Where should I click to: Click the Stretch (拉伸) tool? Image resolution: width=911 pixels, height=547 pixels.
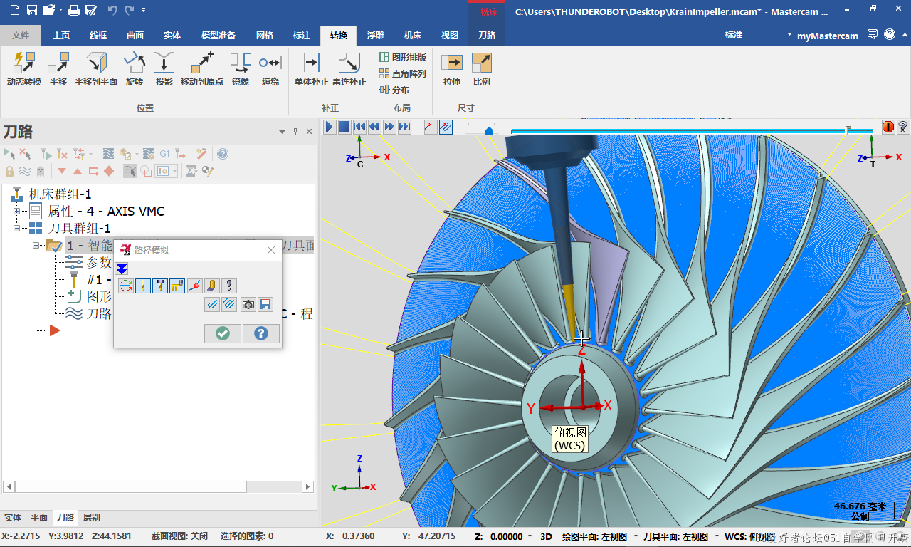(452, 69)
